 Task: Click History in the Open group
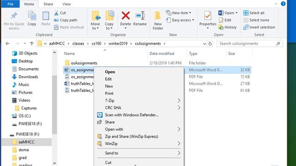[228, 27]
